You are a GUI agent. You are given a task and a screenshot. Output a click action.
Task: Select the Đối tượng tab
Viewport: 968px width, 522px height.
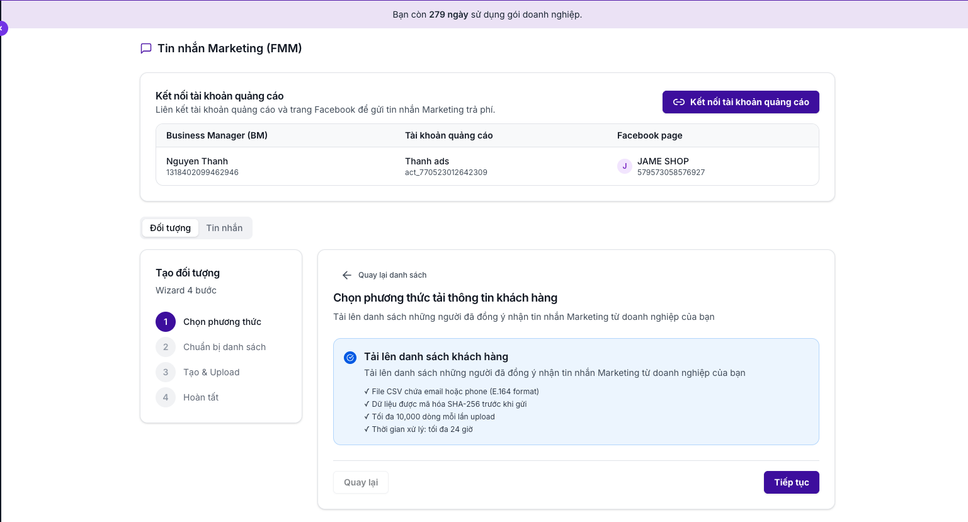tap(170, 228)
